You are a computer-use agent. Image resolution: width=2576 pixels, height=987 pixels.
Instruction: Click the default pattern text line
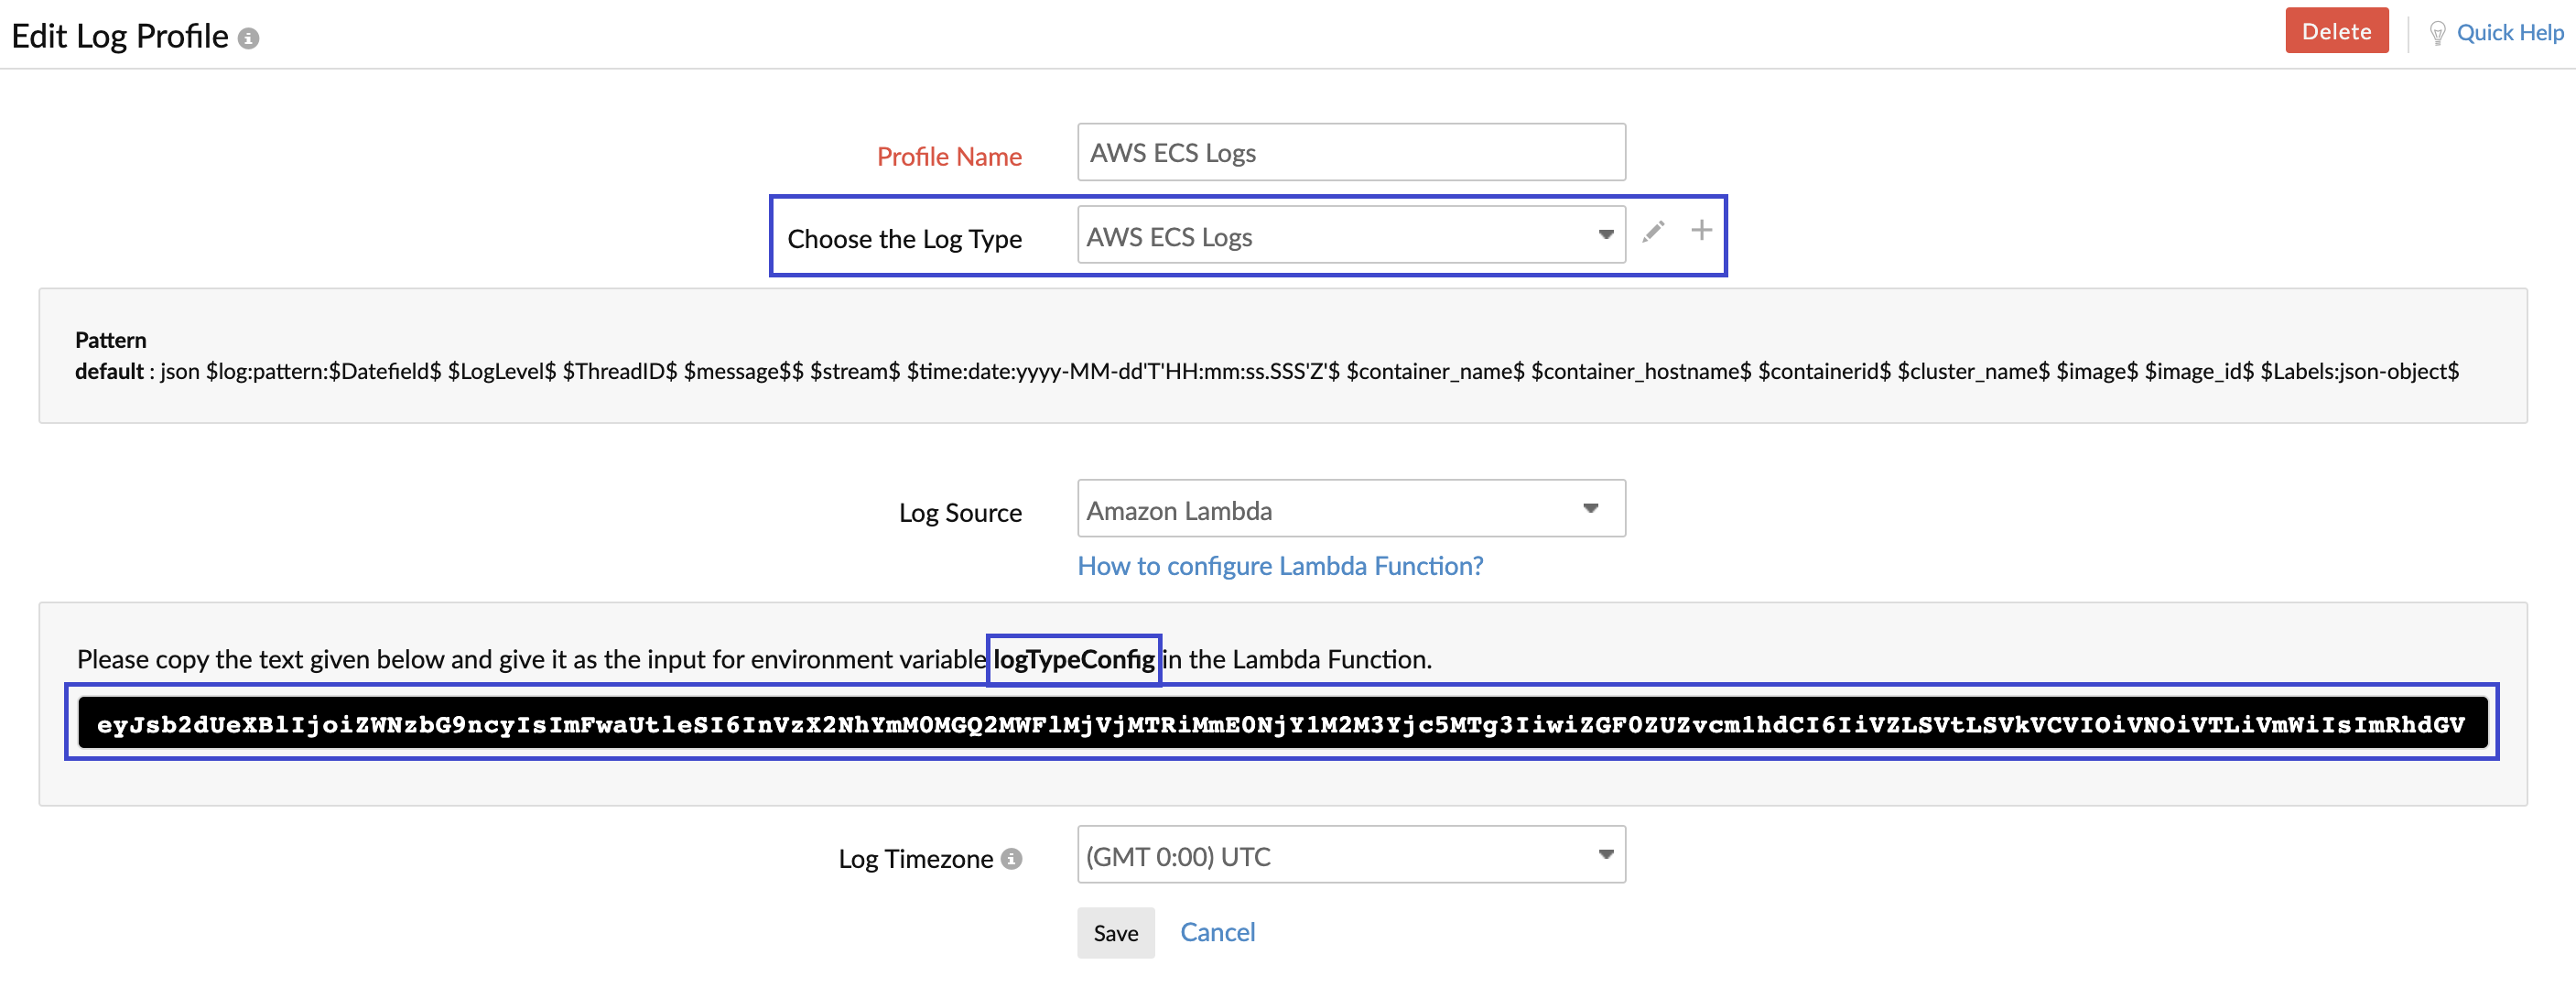1266,372
